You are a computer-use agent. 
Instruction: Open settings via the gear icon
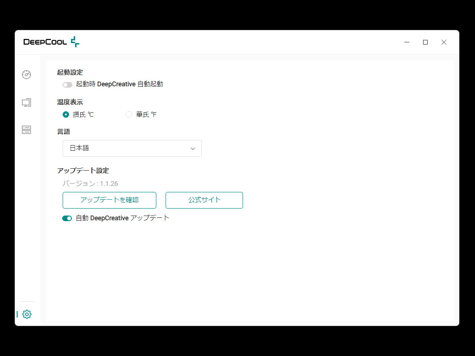[27, 314]
